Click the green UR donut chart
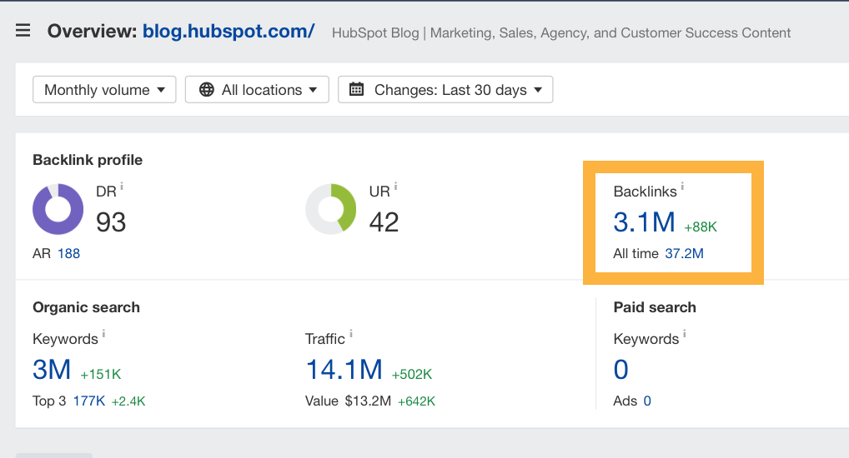The image size is (849, 458). [331, 209]
